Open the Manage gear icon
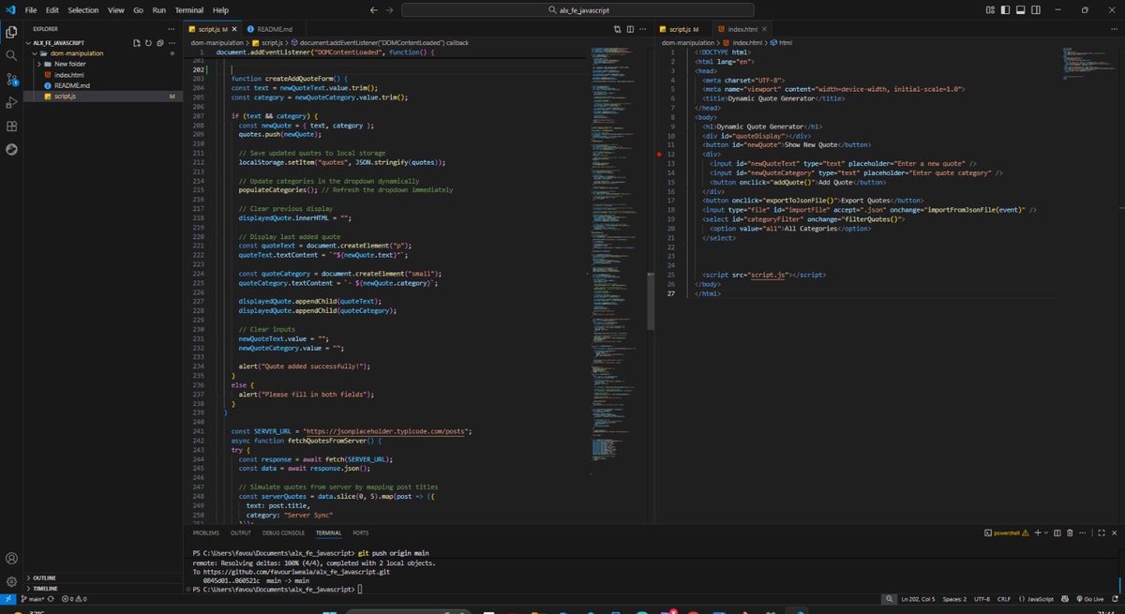 coord(11,581)
